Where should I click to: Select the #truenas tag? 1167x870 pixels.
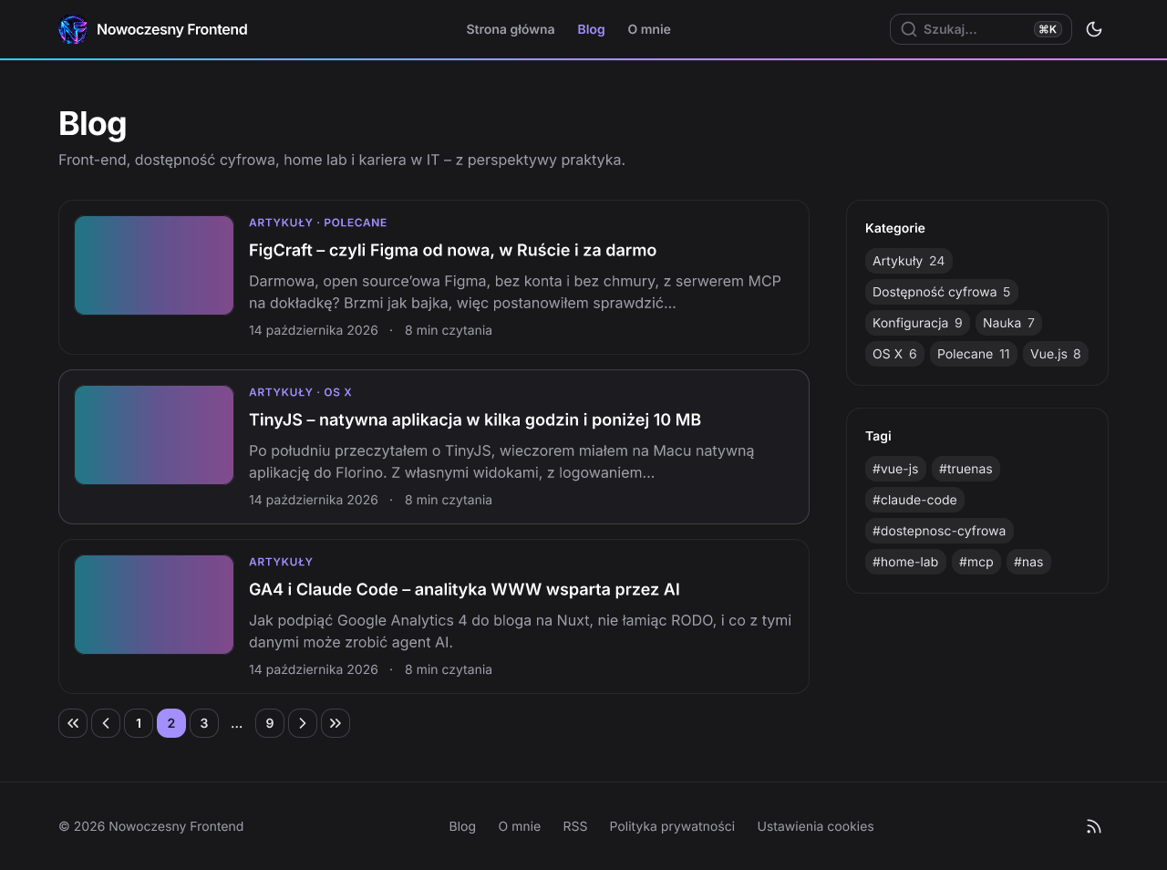point(966,469)
